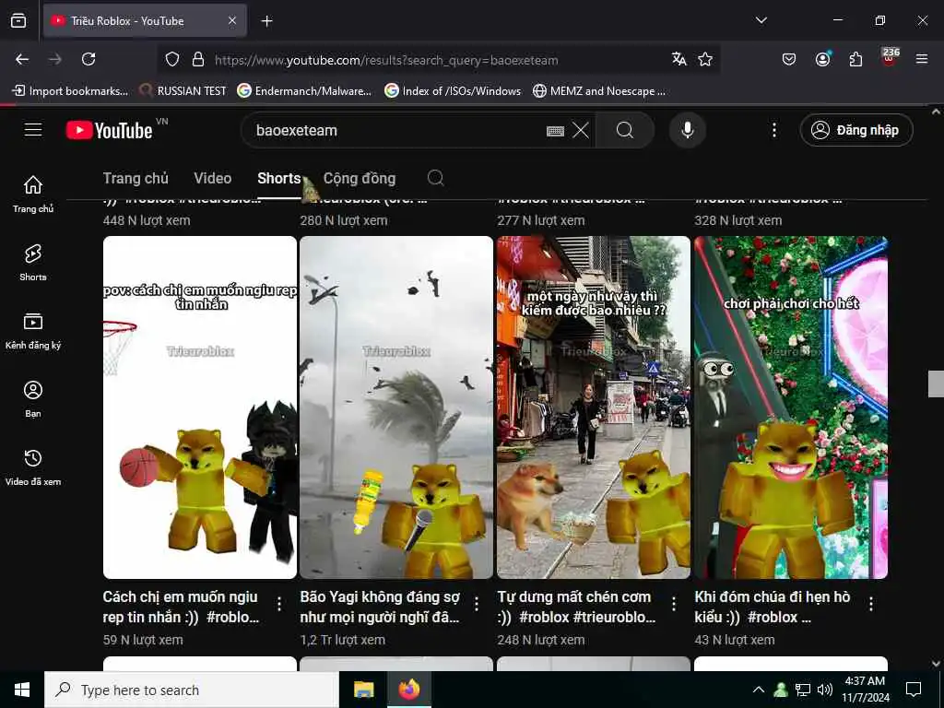Open the Windows Start menu

pos(22,690)
